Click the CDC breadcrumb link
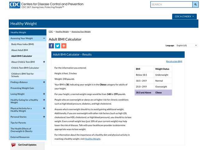 point(51,32)
